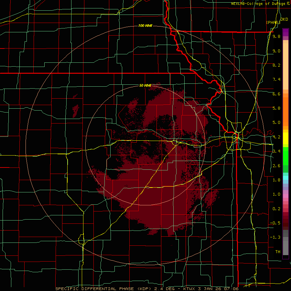
Task: Click the 50 NMI range ring label
Action: [145, 86]
